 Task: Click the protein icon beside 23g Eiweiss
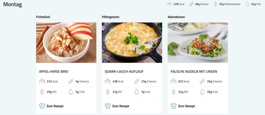pyautogui.click(x=136, y=82)
